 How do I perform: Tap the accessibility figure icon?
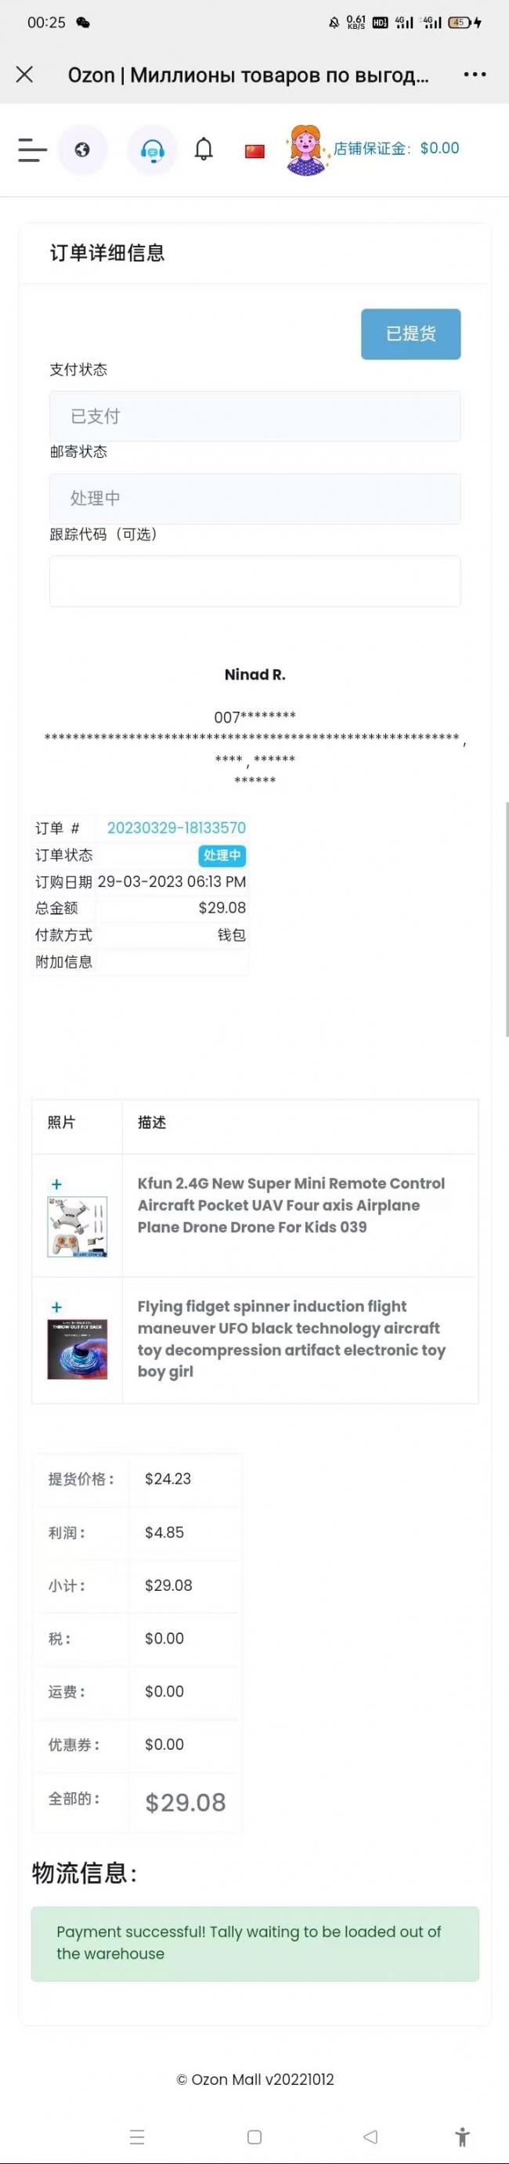point(462,2136)
